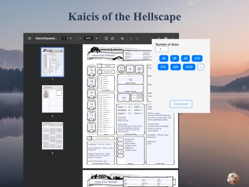Tick the Constitution saving throw checkbox
249x187 pixels.
point(99,81)
